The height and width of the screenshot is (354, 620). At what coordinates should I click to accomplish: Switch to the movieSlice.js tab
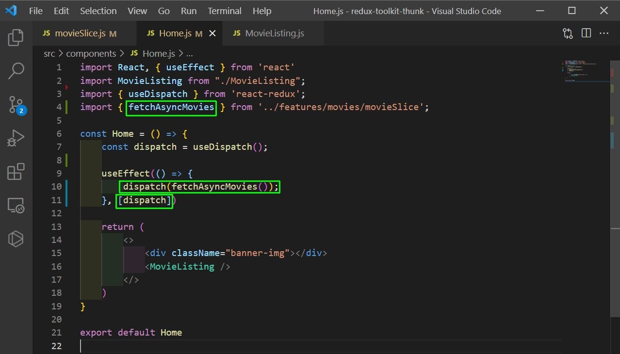[84, 33]
